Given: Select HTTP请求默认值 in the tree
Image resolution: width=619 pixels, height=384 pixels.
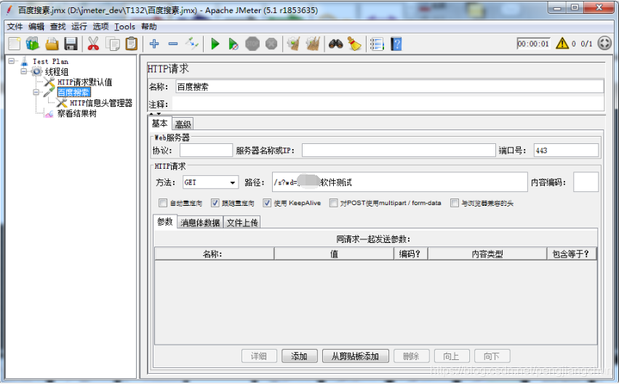Looking at the screenshot, I should [x=84, y=82].
